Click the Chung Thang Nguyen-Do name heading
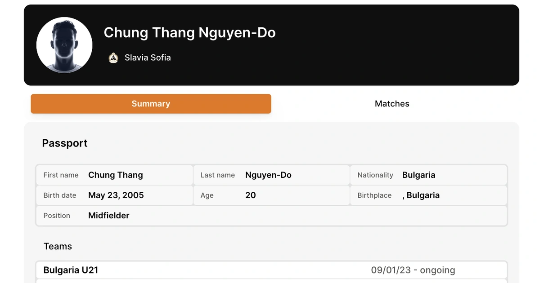540x283 pixels. (x=189, y=32)
